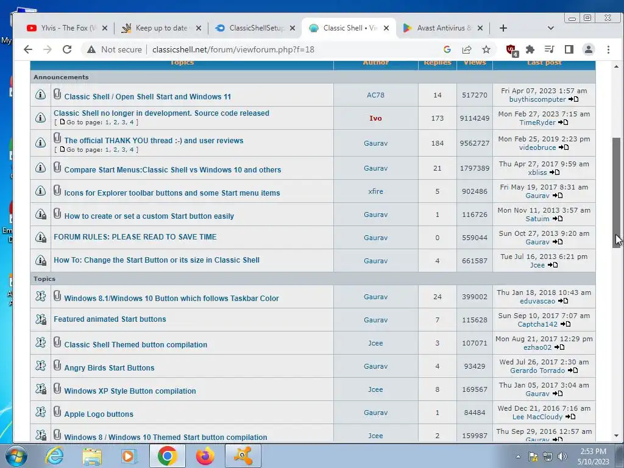Switch to the Keep up to date tab
Screen dimensions: 624x468
[161, 28]
